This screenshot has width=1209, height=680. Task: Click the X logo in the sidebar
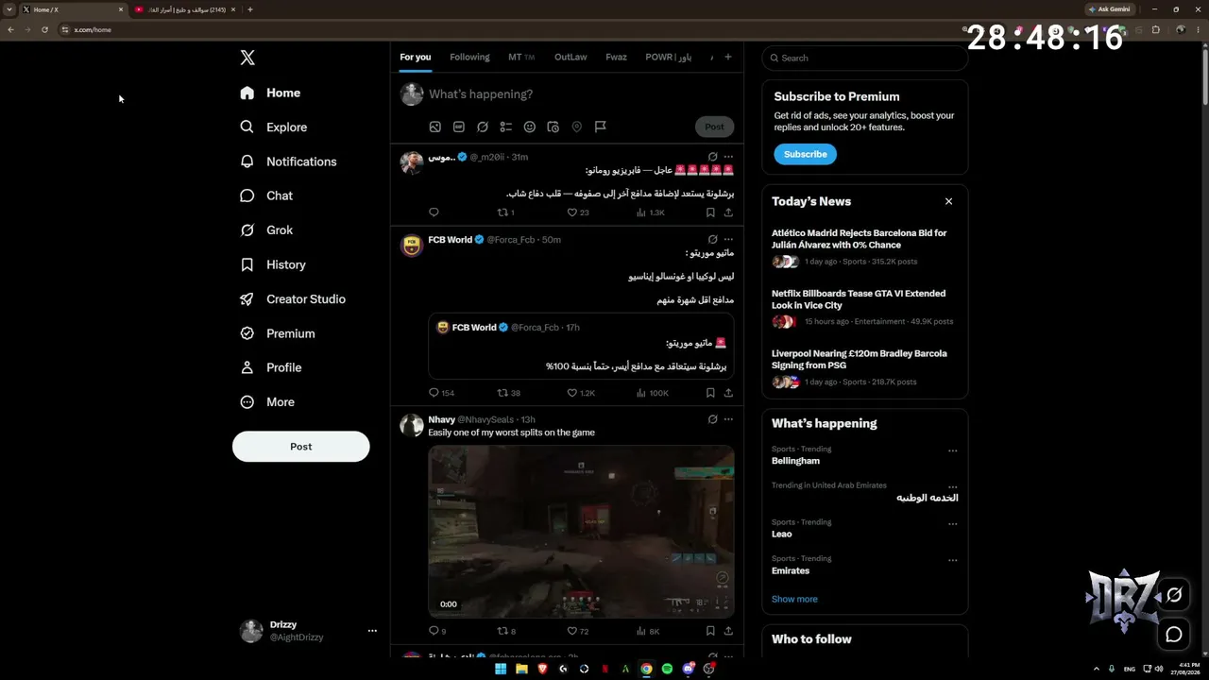click(247, 58)
